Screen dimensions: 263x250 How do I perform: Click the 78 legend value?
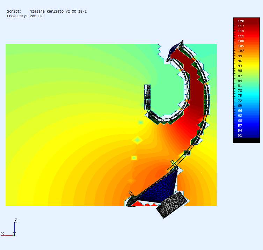pyautogui.click(x=240, y=90)
